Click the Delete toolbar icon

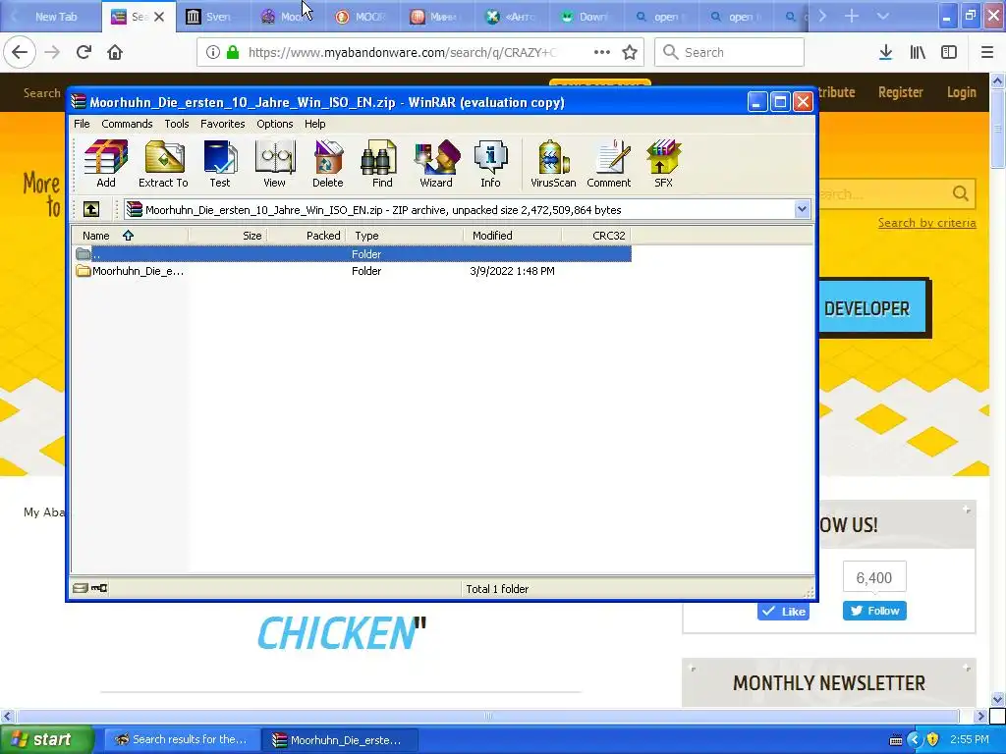coord(328,164)
